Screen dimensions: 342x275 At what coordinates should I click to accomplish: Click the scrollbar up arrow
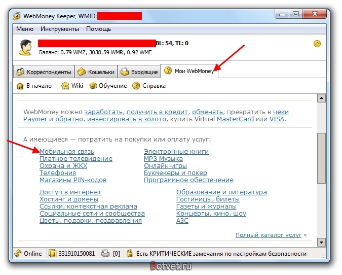321,98
